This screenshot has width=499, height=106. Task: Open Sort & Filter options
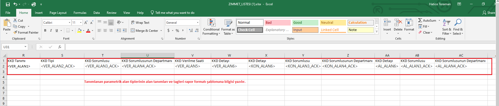coord(447,27)
